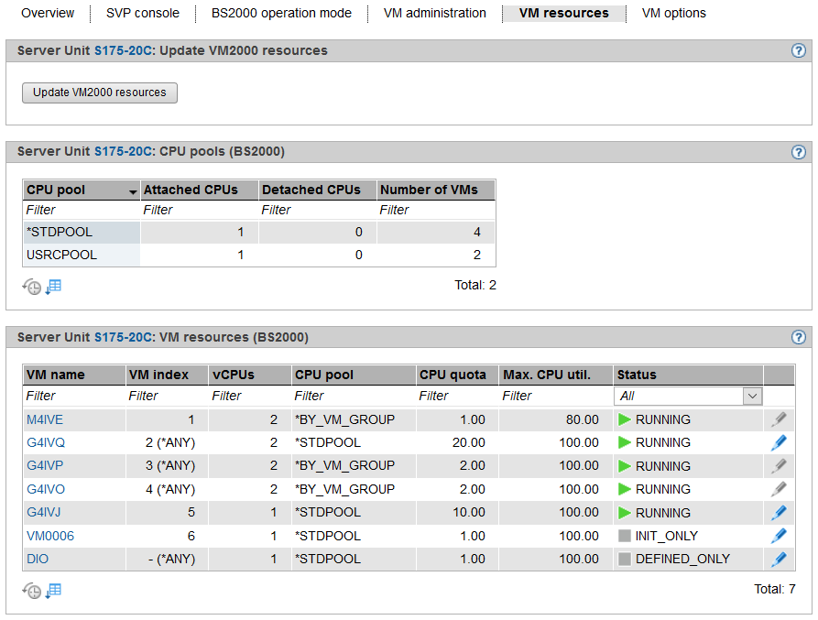Open the G4IVJ VM link
The height and width of the screenshot is (620, 818).
[45, 513]
